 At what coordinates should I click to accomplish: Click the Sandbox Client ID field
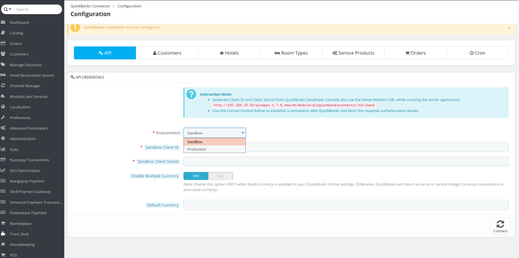tap(346, 147)
